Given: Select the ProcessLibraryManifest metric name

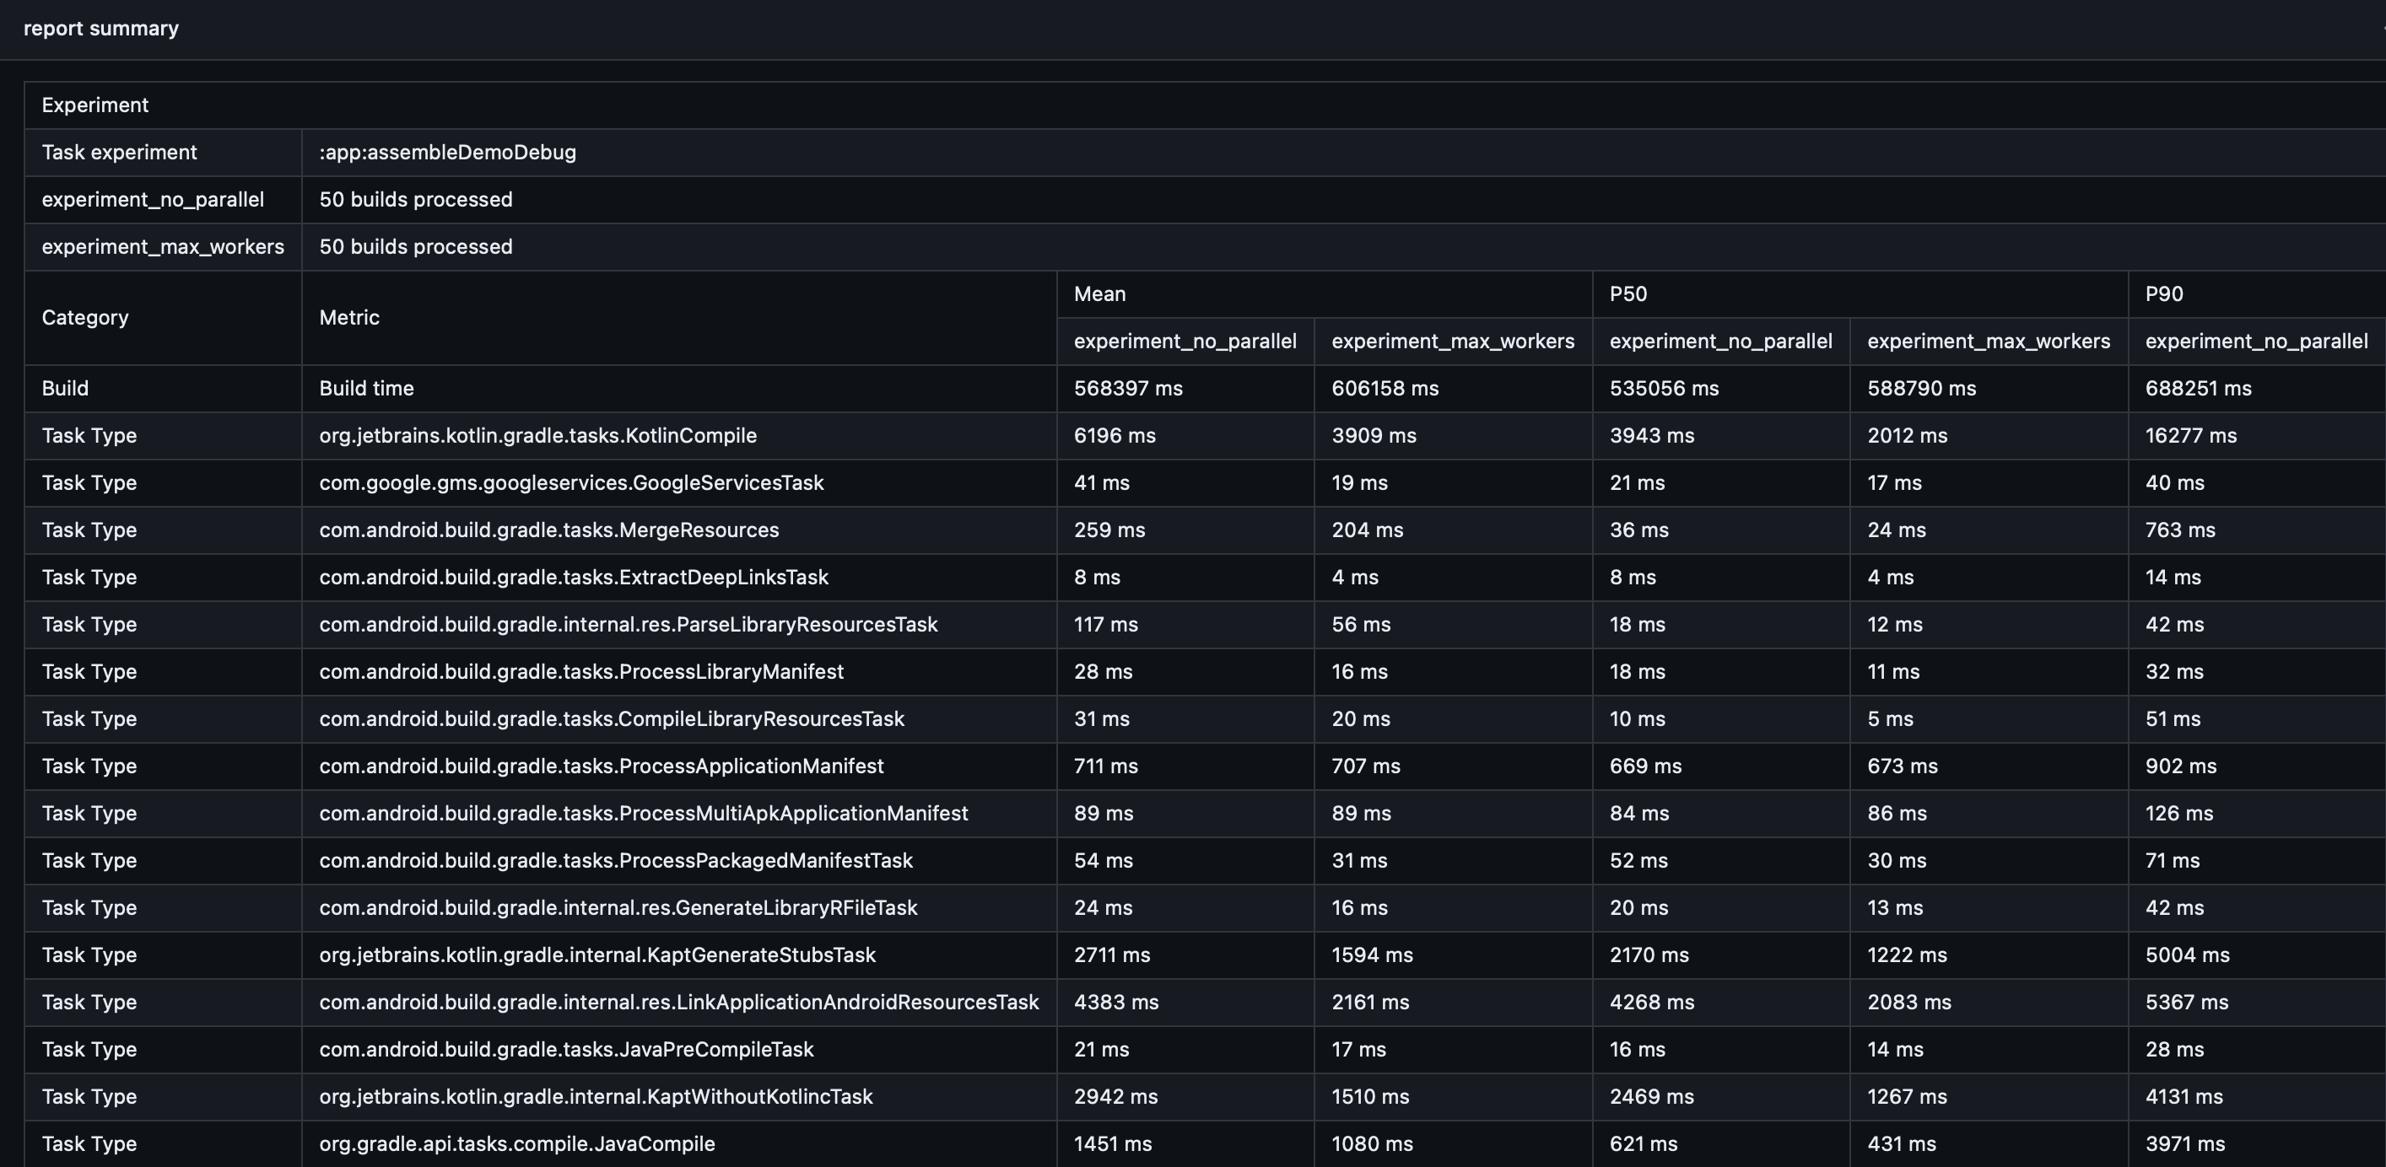Looking at the screenshot, I should point(581,672).
